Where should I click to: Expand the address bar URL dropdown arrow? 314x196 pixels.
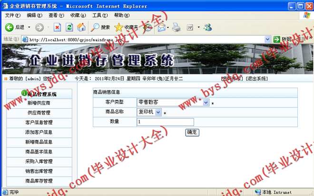[267, 39]
